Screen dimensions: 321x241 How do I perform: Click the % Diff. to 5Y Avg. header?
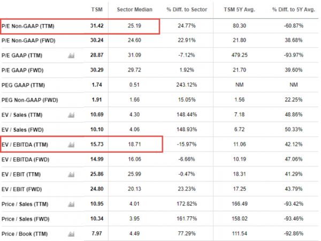pos(291,10)
